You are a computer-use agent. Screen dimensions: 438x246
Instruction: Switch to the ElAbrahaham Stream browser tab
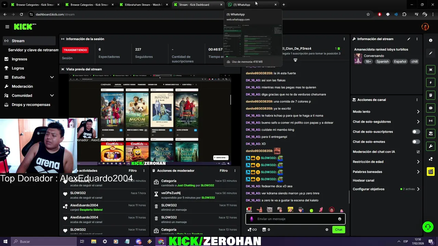click(143, 5)
